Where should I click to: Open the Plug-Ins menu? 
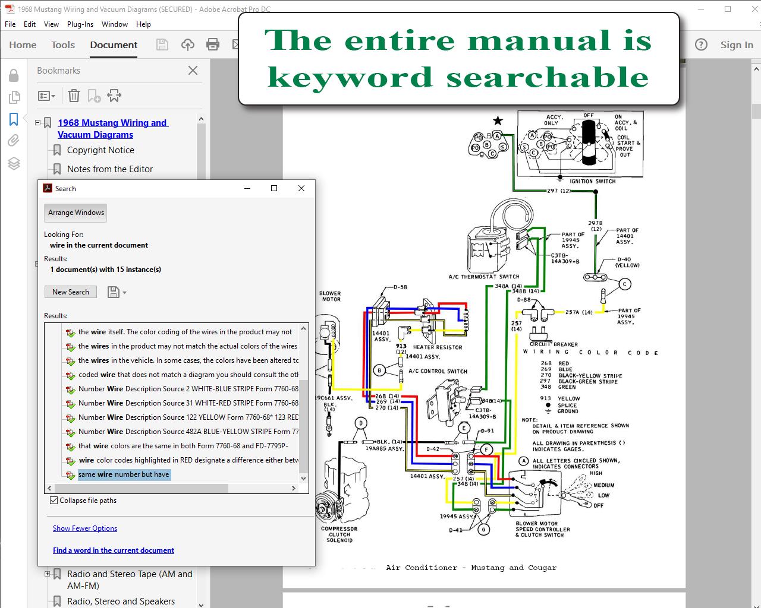(80, 24)
